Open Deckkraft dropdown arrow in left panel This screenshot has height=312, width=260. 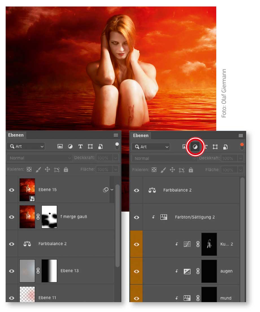(115, 158)
